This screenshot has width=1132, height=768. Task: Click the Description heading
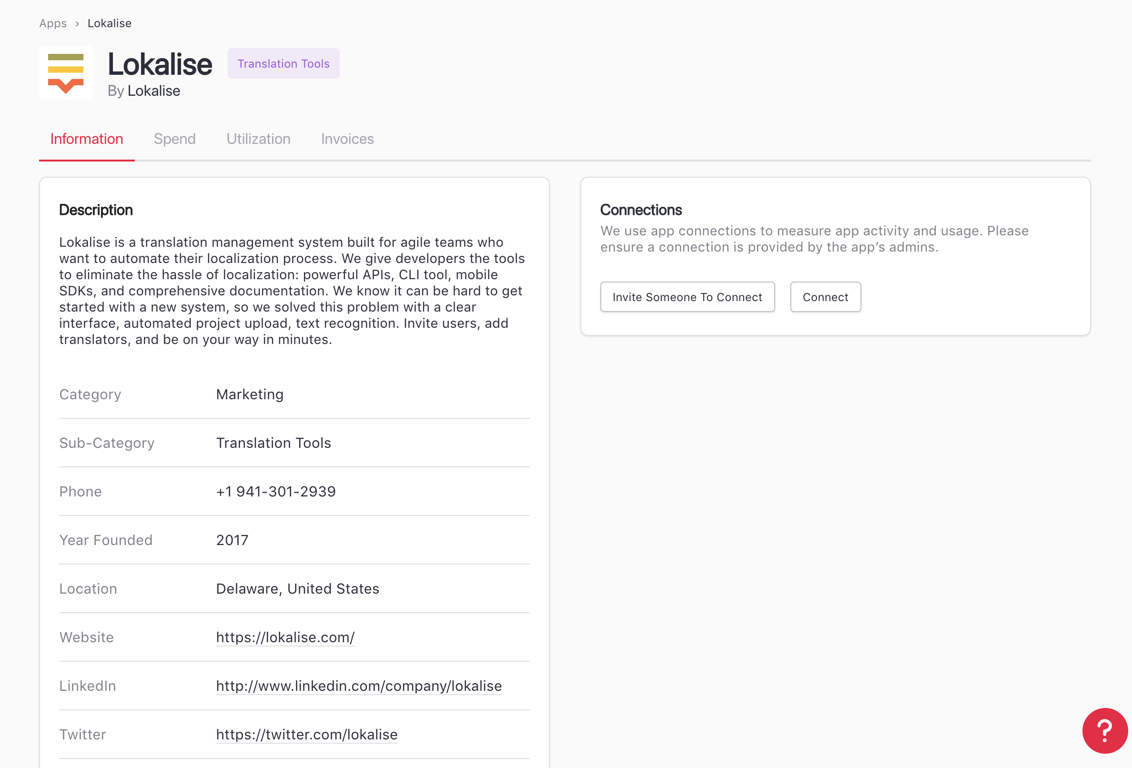(96, 210)
